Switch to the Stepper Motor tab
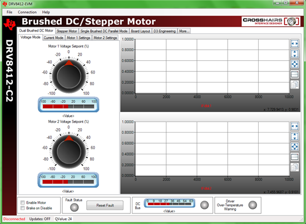Screen dimensions: 306x224 point(67,31)
